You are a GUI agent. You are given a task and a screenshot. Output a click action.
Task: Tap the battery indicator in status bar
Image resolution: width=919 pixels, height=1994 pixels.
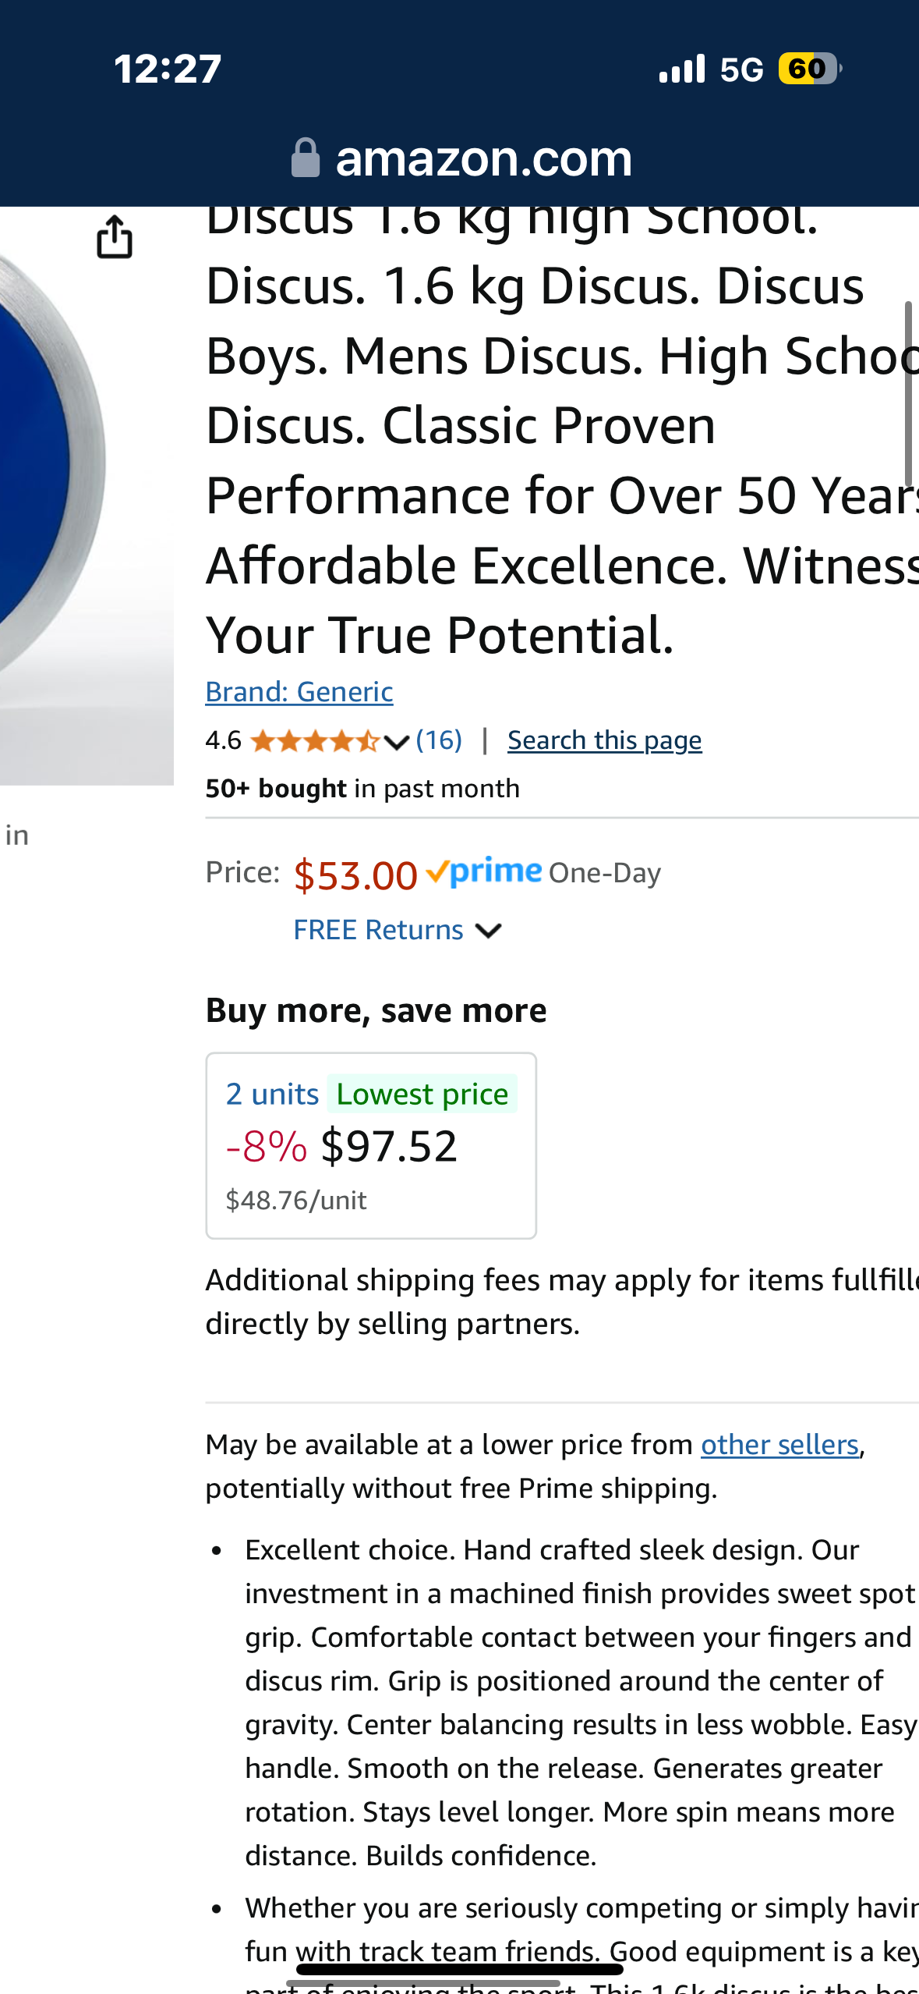click(x=810, y=69)
